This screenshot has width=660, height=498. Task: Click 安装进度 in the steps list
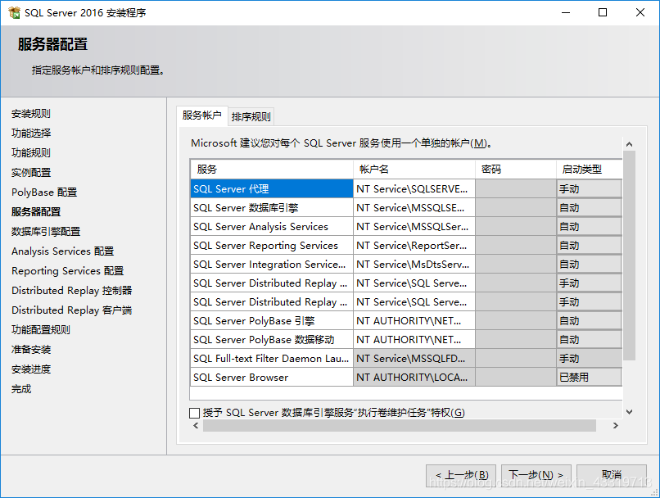coord(31,369)
